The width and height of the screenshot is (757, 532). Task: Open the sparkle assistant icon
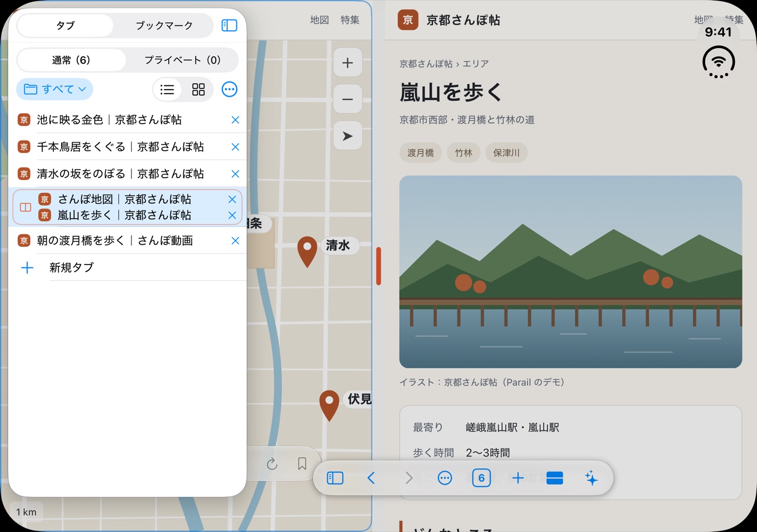(592, 478)
